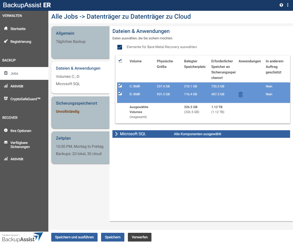Open the Allgemein step panel
This screenshot has height=243, width=293.
click(x=80, y=42)
